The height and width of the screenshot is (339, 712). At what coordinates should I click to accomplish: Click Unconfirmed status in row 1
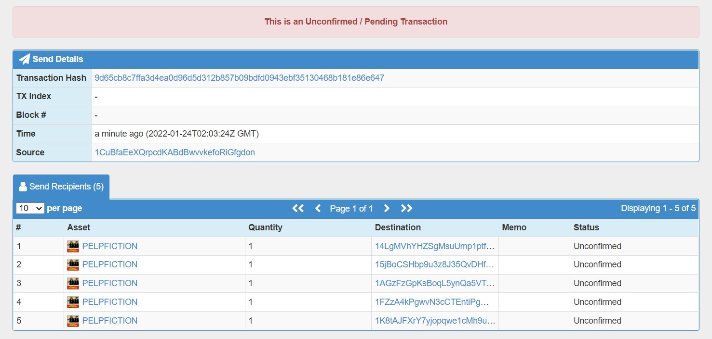597,246
